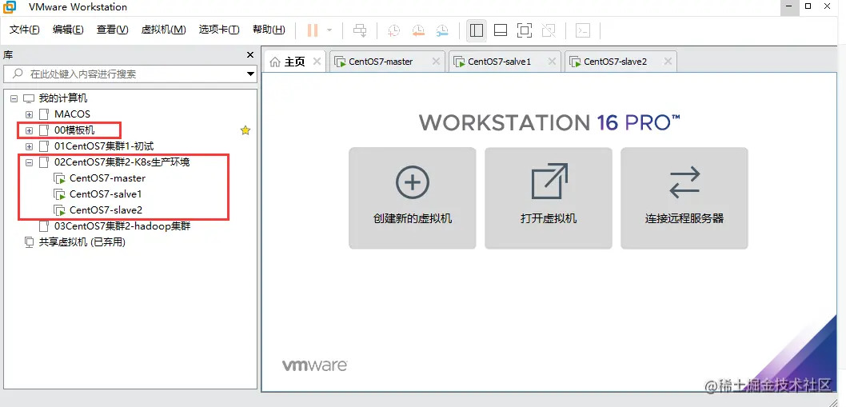The width and height of the screenshot is (846, 407).
Task: Select 00模板机 in the library tree
Action: click(x=74, y=130)
